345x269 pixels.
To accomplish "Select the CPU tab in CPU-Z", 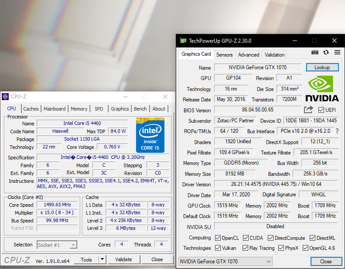I will (x=12, y=108).
